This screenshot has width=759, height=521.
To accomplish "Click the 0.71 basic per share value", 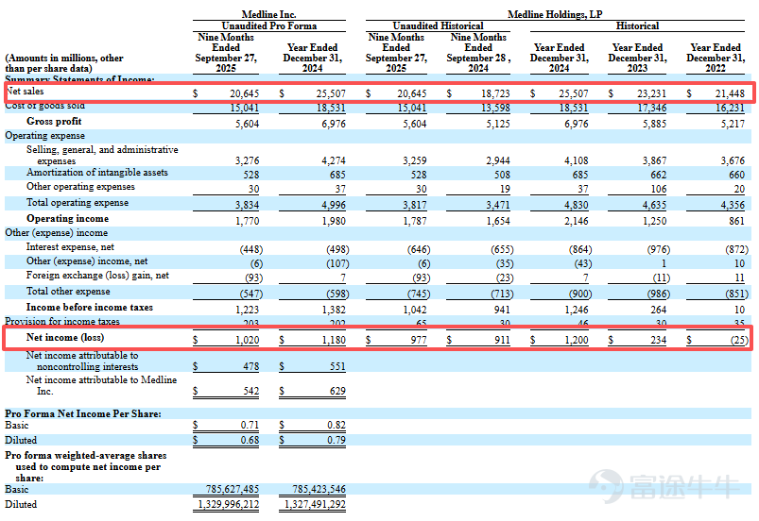I will (250, 425).
